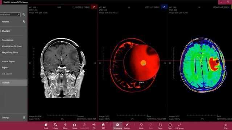Open the MIP dropdown arrow
Viewport: 232px width, 130px height.
[x=107, y=123]
